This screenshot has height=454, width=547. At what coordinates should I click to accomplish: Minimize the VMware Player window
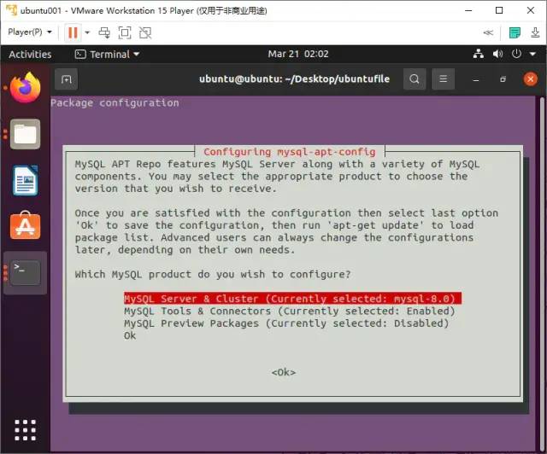(468, 10)
